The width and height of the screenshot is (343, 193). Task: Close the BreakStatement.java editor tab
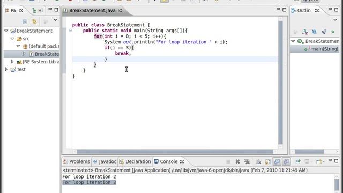pos(120,10)
